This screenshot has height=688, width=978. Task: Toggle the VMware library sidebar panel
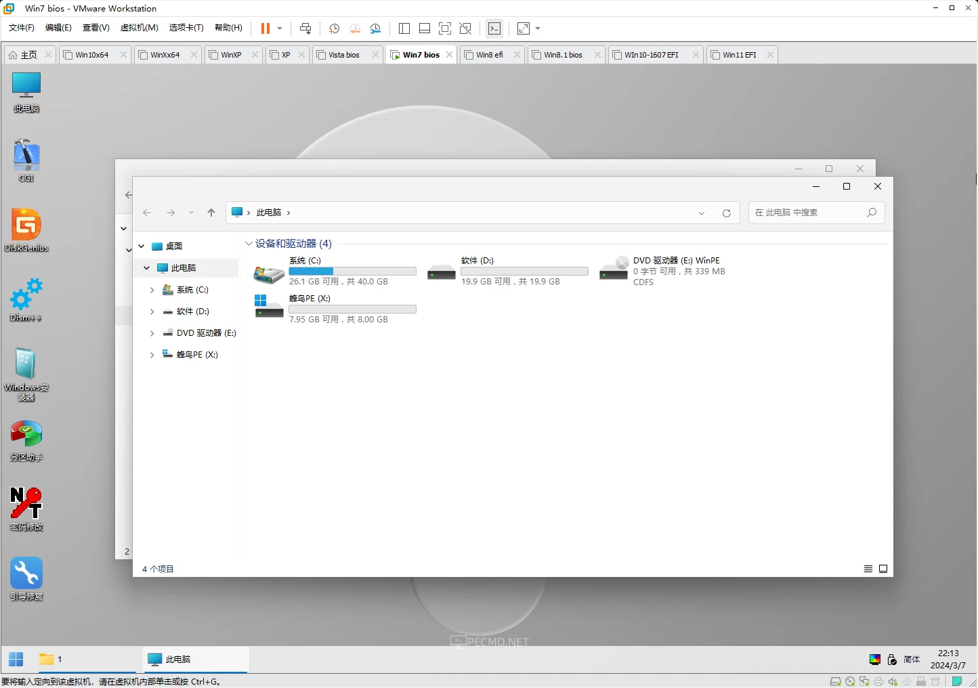coord(404,28)
